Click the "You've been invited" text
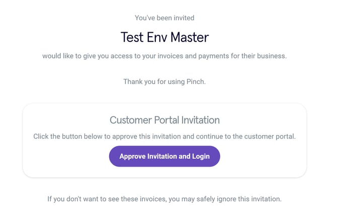This screenshot has height=214, width=337. pyautogui.click(x=164, y=18)
